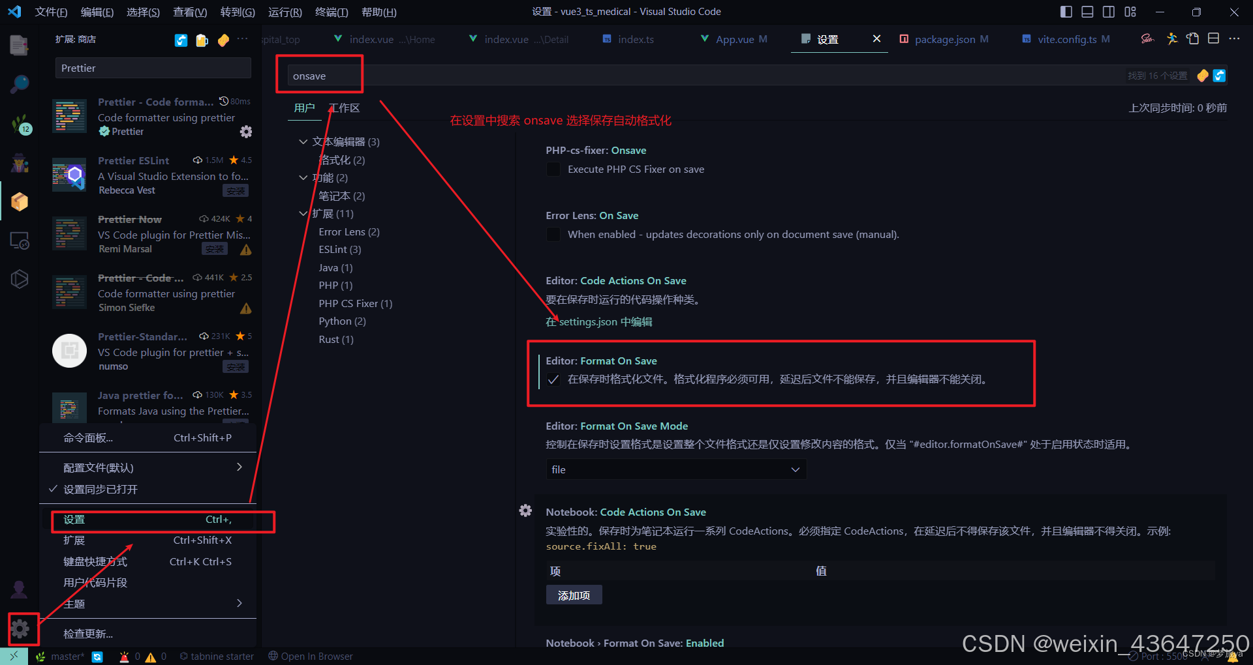Click the running man icon in editor toolbar

pos(1172,39)
